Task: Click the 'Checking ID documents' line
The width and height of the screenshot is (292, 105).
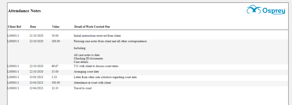Action: click(88, 59)
